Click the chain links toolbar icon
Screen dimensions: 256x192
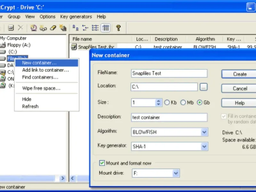click(x=43, y=28)
